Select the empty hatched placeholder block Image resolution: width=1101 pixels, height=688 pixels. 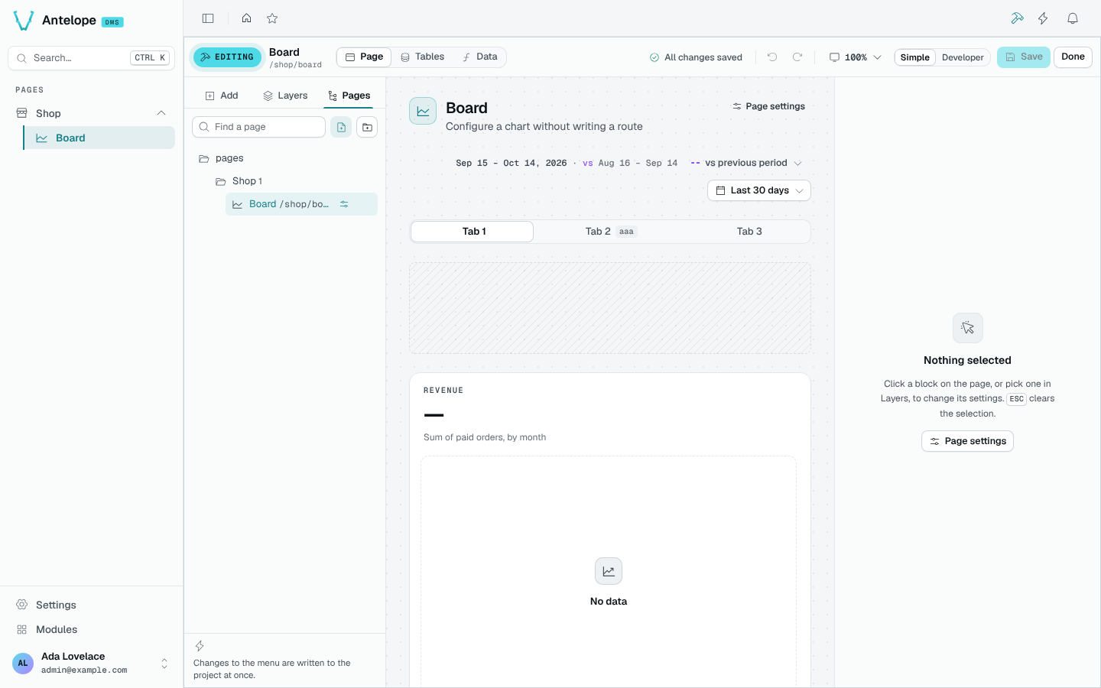pyautogui.click(x=610, y=308)
